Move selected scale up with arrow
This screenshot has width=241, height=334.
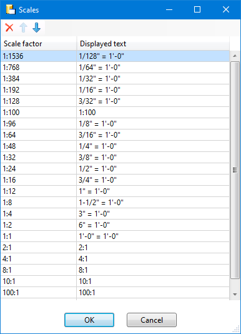[23, 28]
